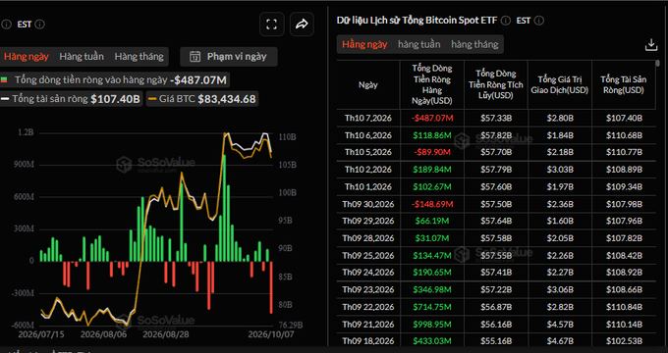Click the Th09 18,2026 date cell
Viewport: 668px width, 353px height.
coord(368,341)
